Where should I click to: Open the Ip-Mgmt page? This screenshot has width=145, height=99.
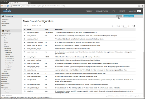click(x=8, y=65)
